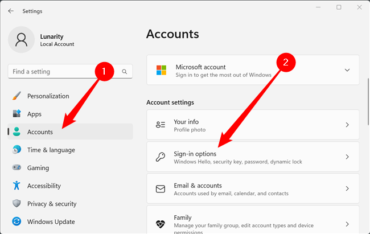Click the Lunarity profile avatar

22,39
